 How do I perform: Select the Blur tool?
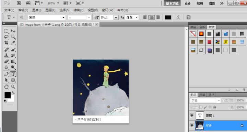click(7, 67)
